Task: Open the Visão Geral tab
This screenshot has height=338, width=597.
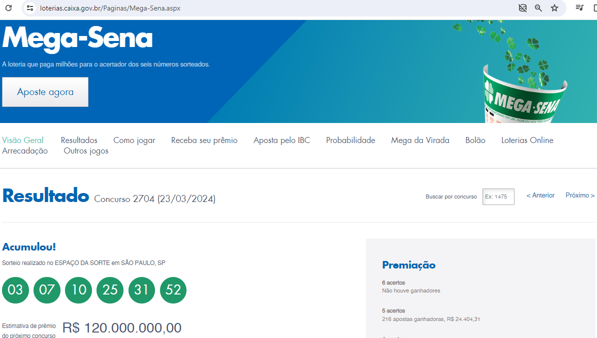Action: [23, 140]
